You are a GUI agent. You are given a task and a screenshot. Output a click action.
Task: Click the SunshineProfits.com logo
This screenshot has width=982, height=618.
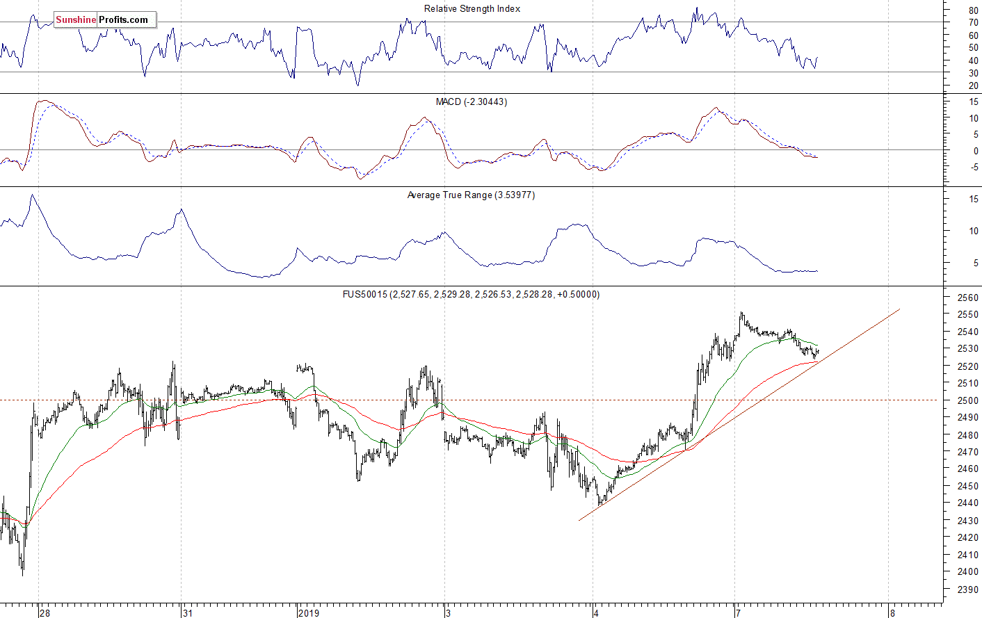pos(104,19)
